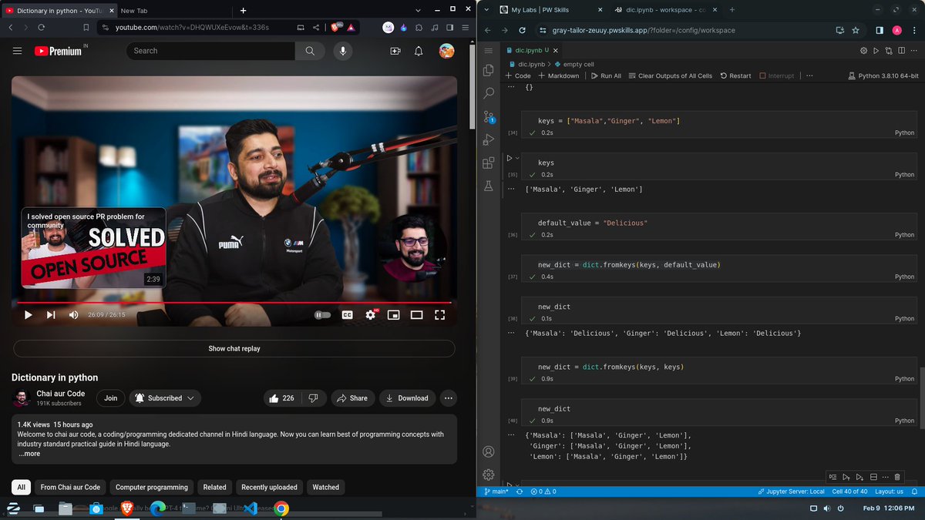This screenshot has height=520, width=925.
Task: Open the Extensions view in activity bar
Action: pyautogui.click(x=488, y=163)
